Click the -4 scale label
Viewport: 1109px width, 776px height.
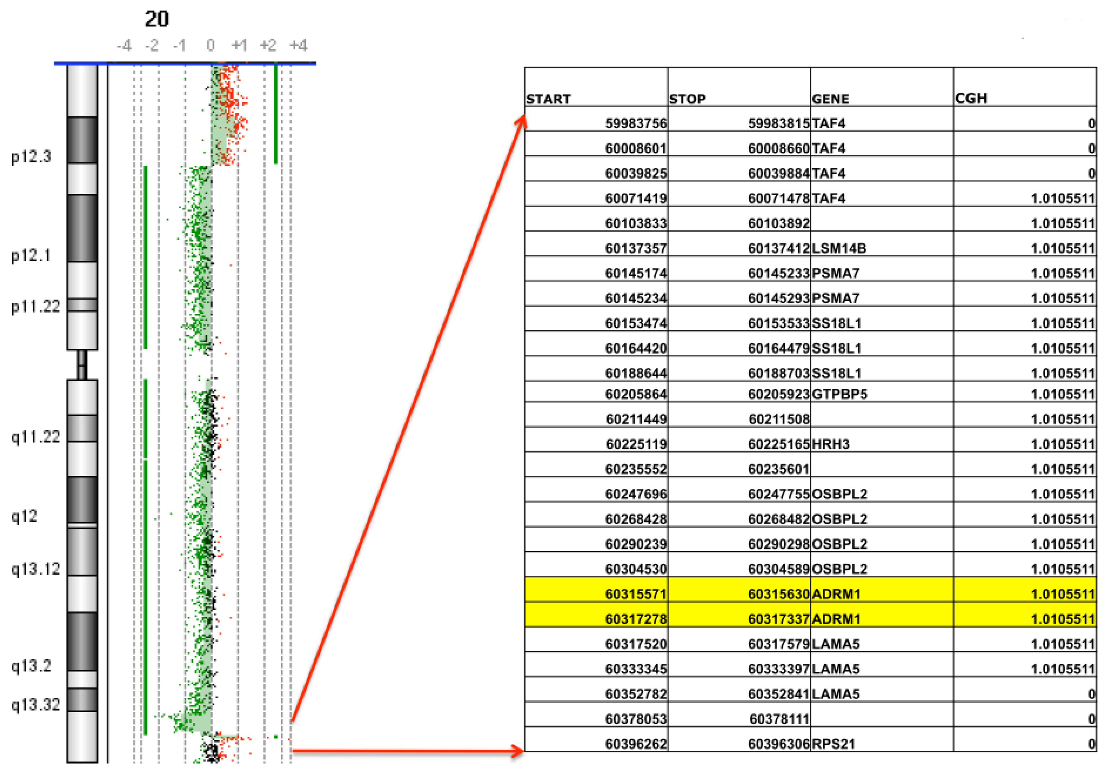(124, 45)
